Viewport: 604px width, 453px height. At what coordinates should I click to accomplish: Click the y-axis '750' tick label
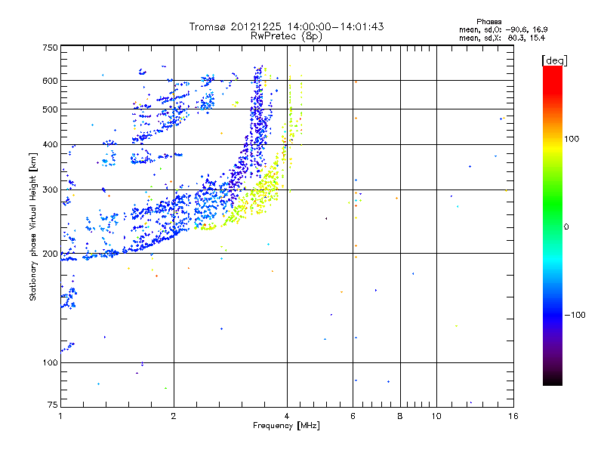tap(50, 48)
